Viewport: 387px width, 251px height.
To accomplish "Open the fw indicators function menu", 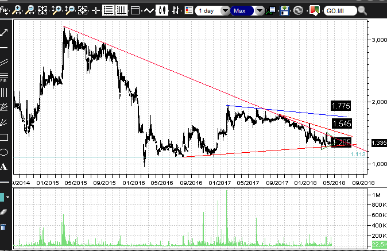I will [x=4, y=10].
